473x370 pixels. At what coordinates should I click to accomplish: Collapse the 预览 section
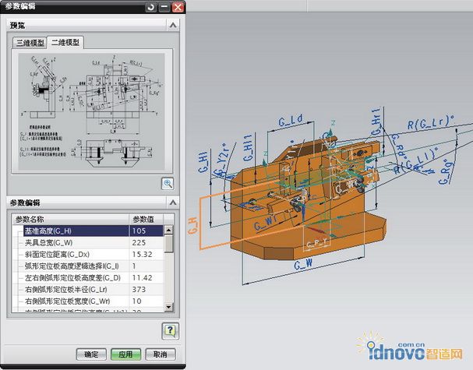(x=175, y=25)
